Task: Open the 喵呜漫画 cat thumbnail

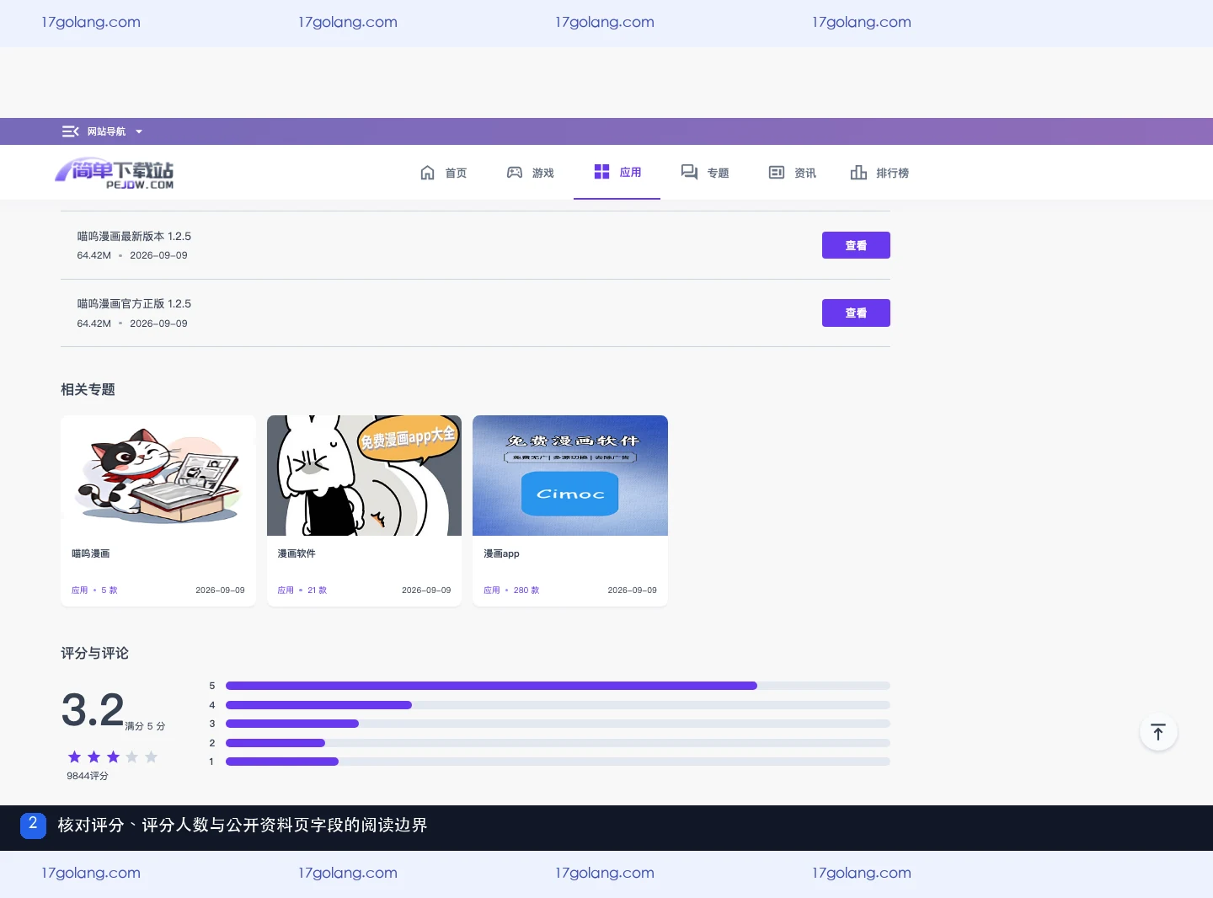Action: 158,475
